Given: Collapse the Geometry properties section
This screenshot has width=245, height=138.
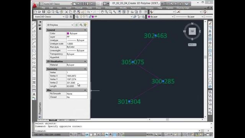Looking at the screenshot, I should pos(85,69).
